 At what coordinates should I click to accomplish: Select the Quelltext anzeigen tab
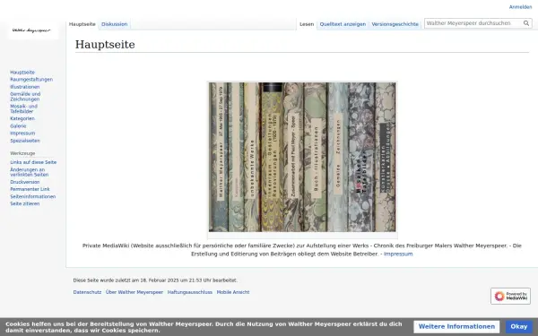pos(343,24)
